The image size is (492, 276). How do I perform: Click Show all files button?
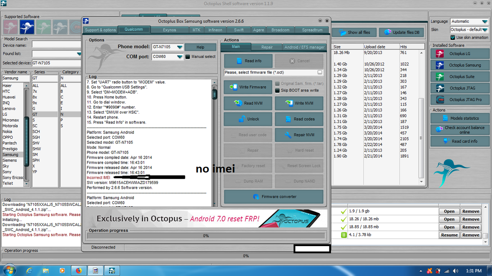click(354, 32)
